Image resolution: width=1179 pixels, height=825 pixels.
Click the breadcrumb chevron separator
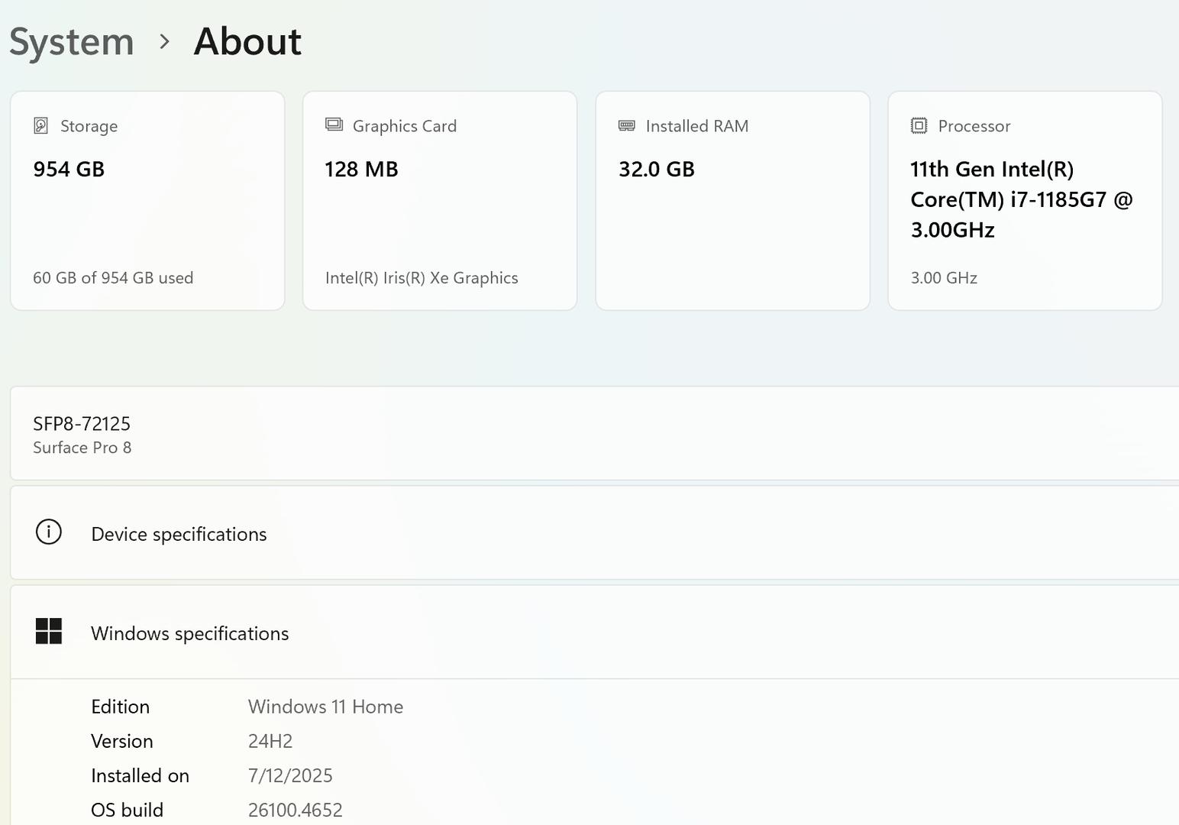coord(164,42)
